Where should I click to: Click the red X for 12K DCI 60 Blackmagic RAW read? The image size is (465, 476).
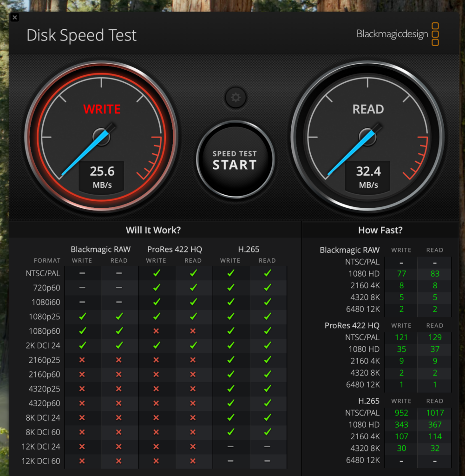coord(119,461)
